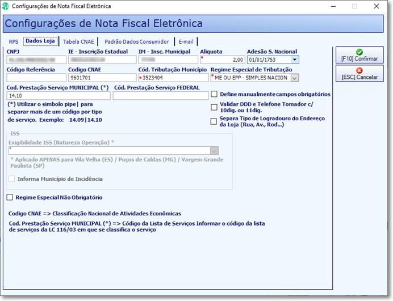Open the Tabela CNAE tab
The width and height of the screenshot is (393, 301).
78,42
